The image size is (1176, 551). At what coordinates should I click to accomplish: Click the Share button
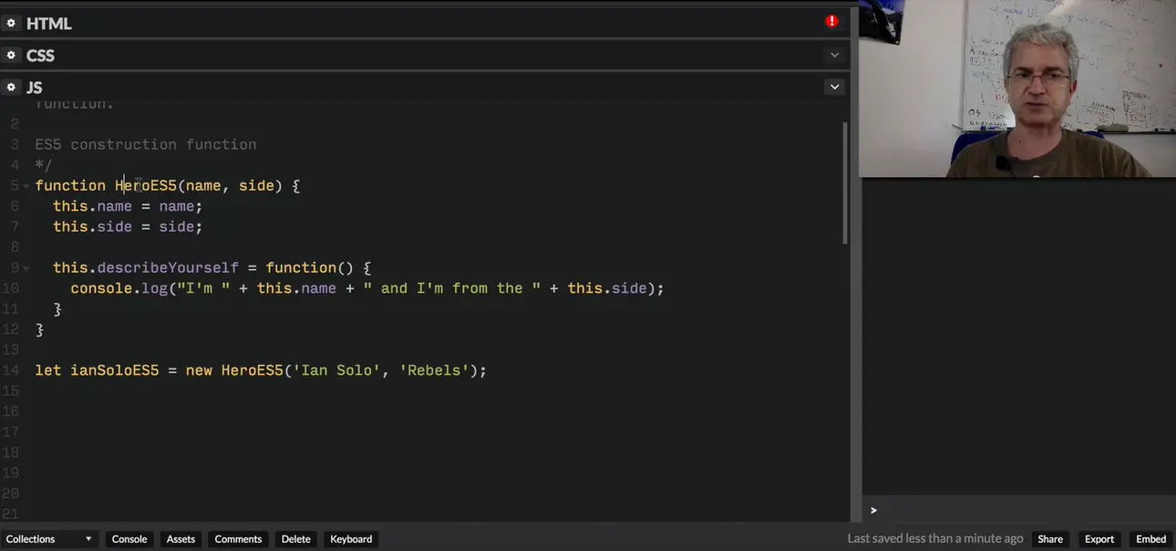tap(1050, 539)
